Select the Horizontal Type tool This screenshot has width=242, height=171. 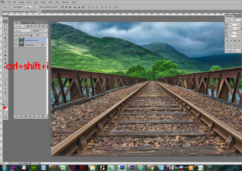(x=5, y=84)
